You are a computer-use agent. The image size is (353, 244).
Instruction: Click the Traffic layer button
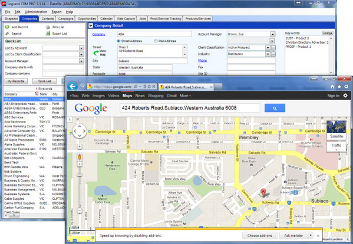point(336,146)
